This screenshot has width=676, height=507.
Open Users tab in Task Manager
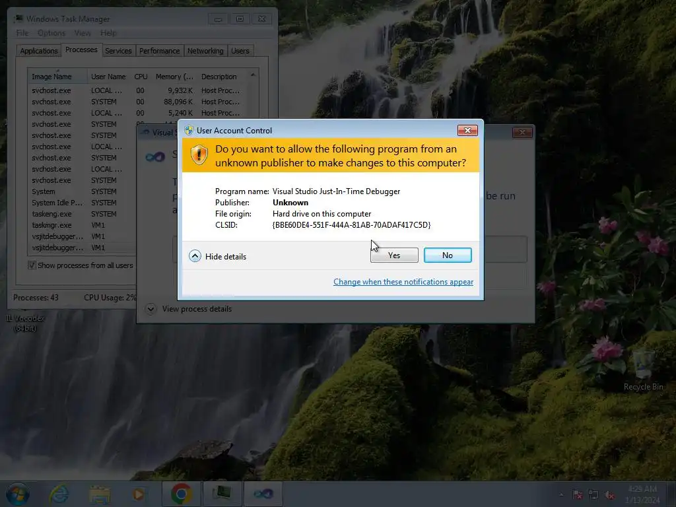coord(240,51)
